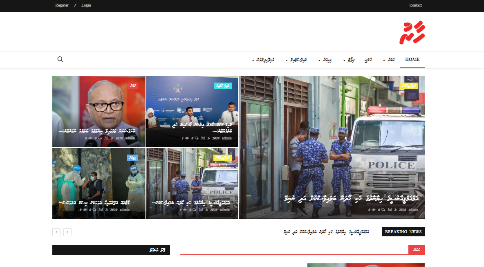Expand the leftmost navigation menu dropdown

263,60
